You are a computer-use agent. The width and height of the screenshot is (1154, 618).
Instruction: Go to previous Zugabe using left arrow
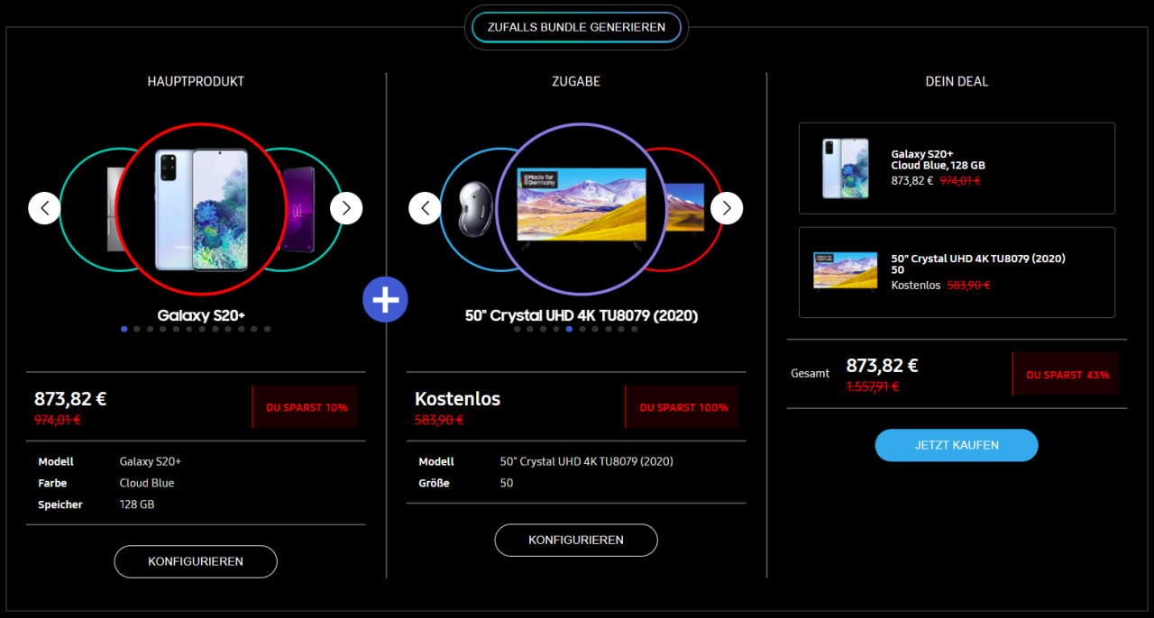click(x=426, y=208)
